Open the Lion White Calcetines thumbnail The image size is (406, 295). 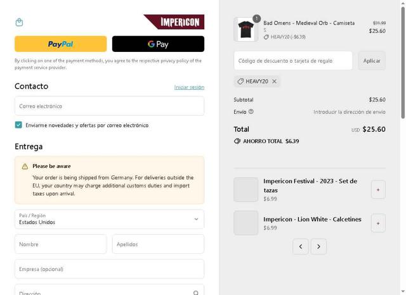[246, 223]
